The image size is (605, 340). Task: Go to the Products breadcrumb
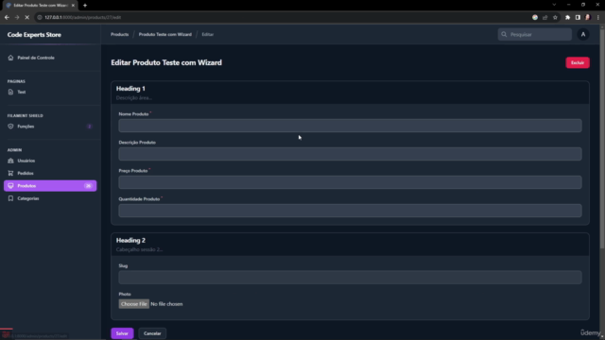120,34
